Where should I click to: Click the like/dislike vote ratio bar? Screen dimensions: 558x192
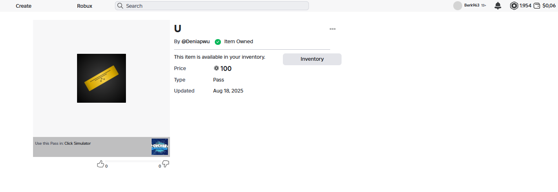click(x=133, y=161)
